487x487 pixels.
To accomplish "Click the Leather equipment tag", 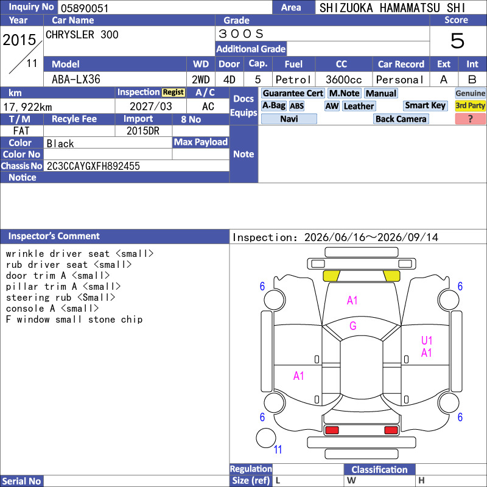I will coord(359,106).
